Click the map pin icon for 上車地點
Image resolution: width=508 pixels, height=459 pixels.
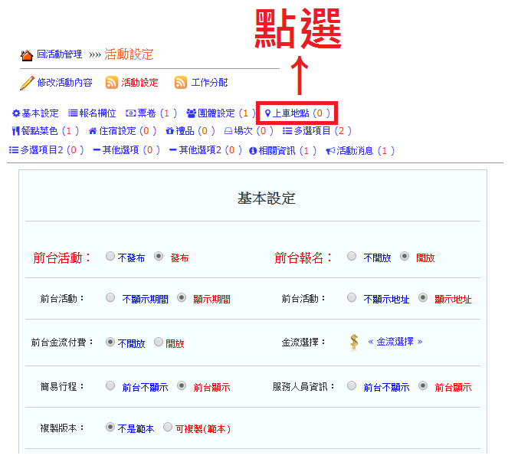[267, 113]
